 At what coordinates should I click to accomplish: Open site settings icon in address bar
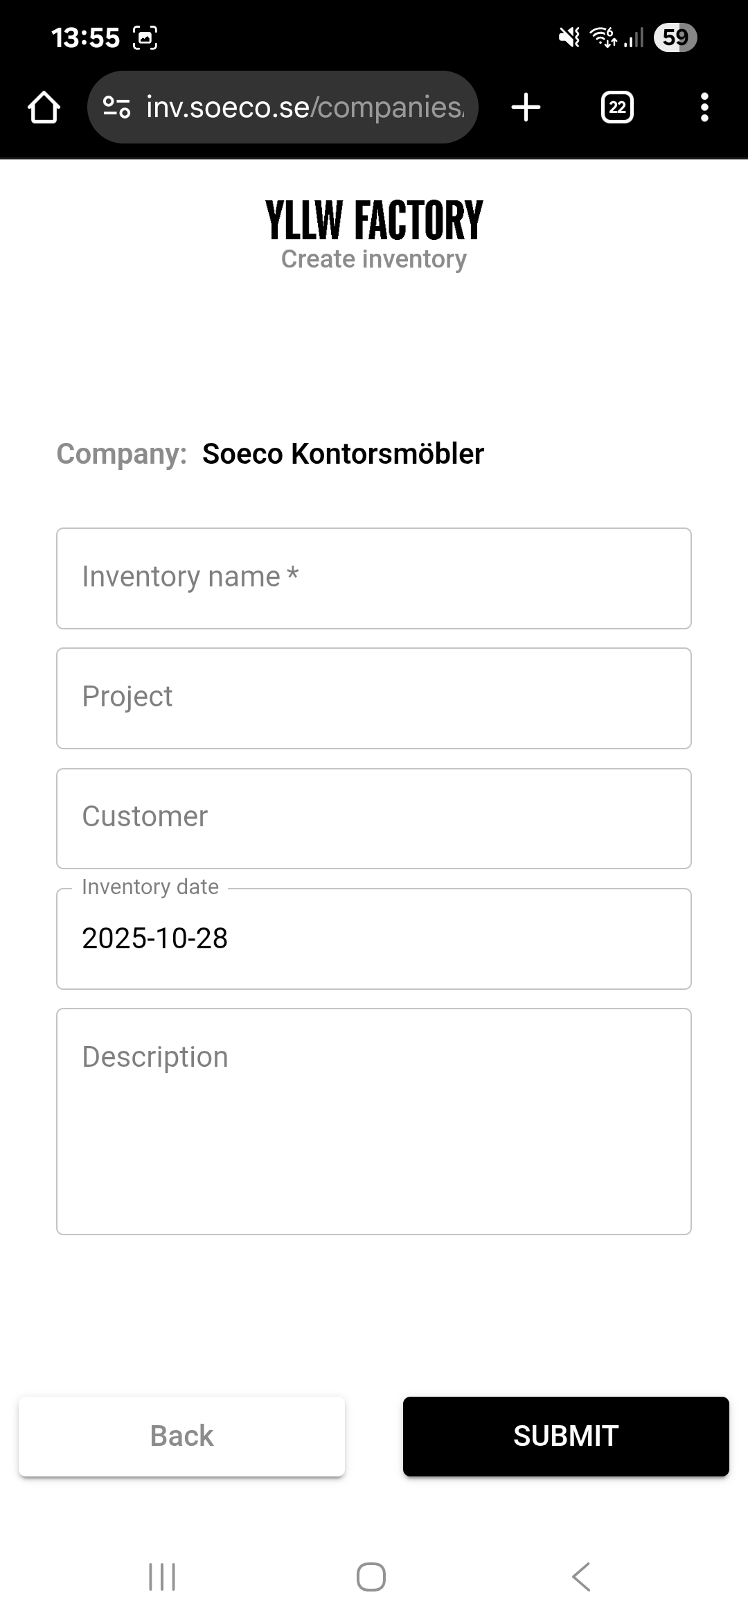(x=116, y=107)
